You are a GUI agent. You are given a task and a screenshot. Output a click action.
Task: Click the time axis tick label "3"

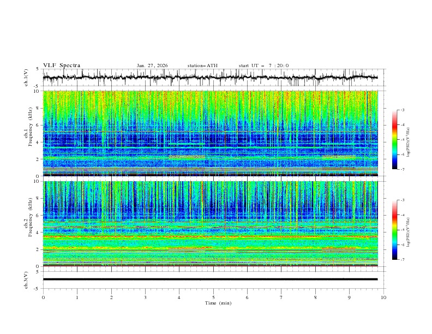pyautogui.click(x=146, y=297)
